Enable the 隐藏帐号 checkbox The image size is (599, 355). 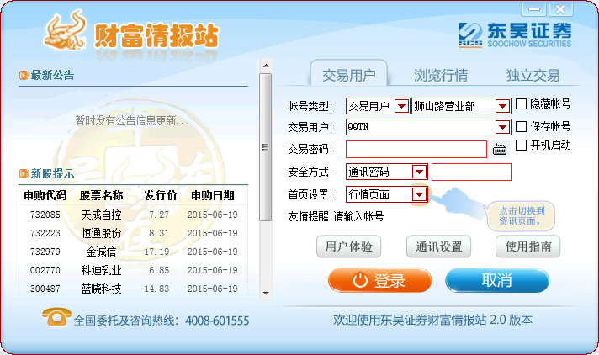click(521, 104)
